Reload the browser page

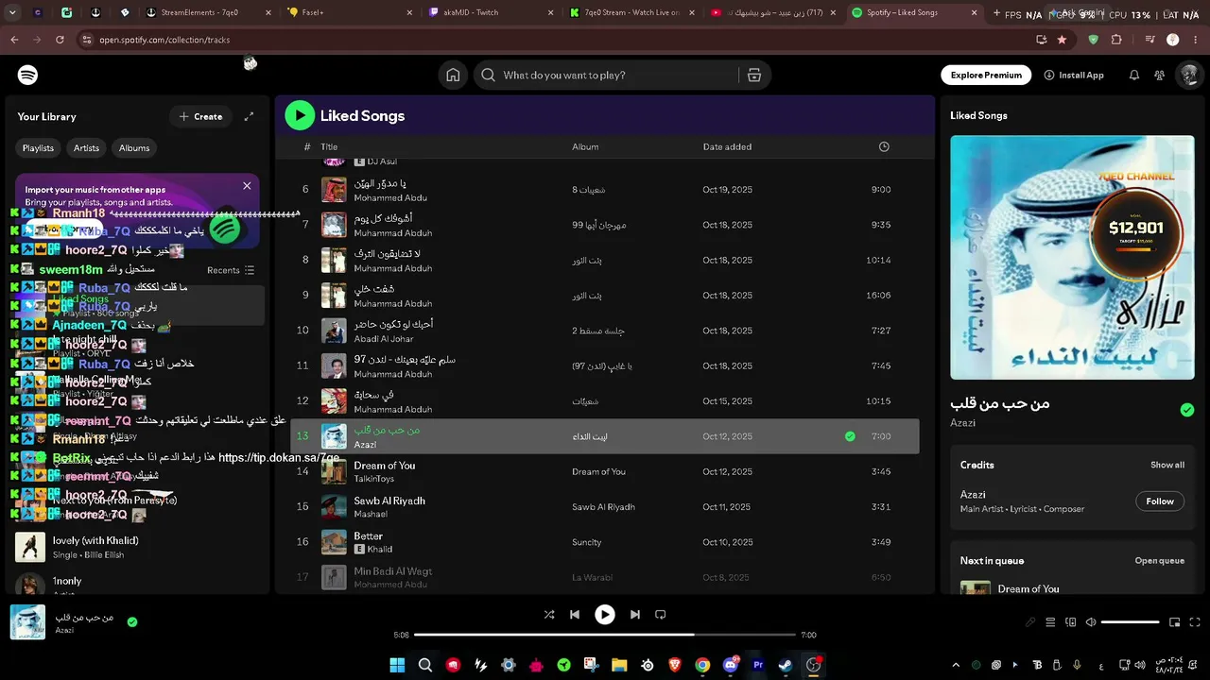click(x=60, y=40)
